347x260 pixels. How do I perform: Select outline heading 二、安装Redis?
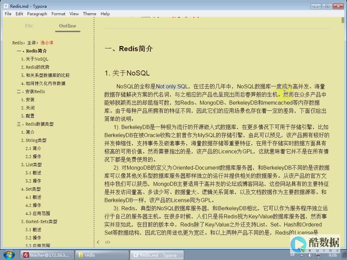(31, 91)
